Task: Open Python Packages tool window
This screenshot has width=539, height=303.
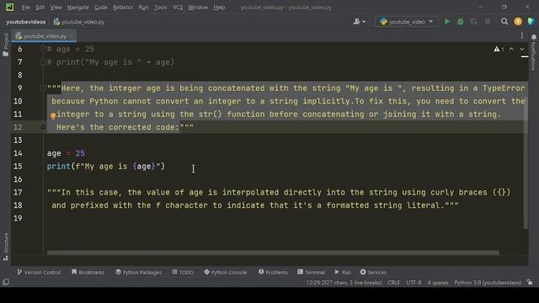Action: coord(138,272)
